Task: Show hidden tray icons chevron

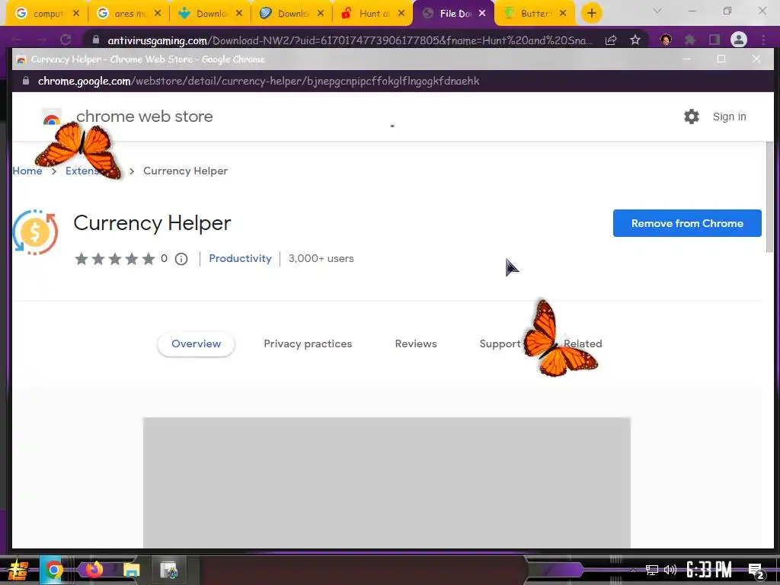Action: (633, 570)
